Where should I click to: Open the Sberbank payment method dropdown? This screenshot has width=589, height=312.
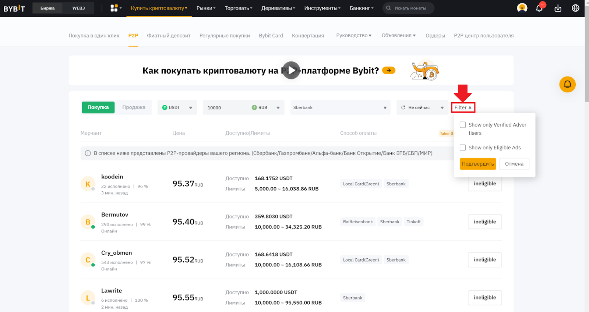pyautogui.click(x=340, y=107)
